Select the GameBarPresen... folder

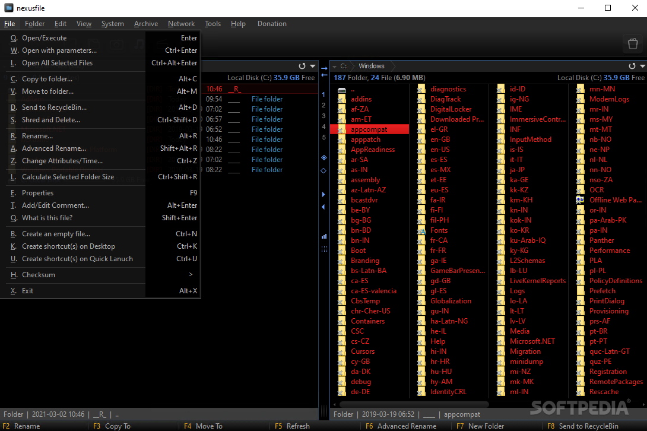pyautogui.click(x=458, y=271)
